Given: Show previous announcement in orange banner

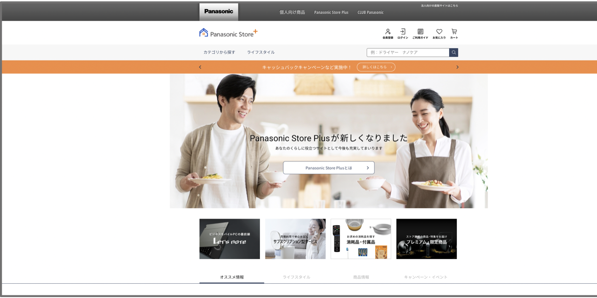Looking at the screenshot, I should coord(200,67).
